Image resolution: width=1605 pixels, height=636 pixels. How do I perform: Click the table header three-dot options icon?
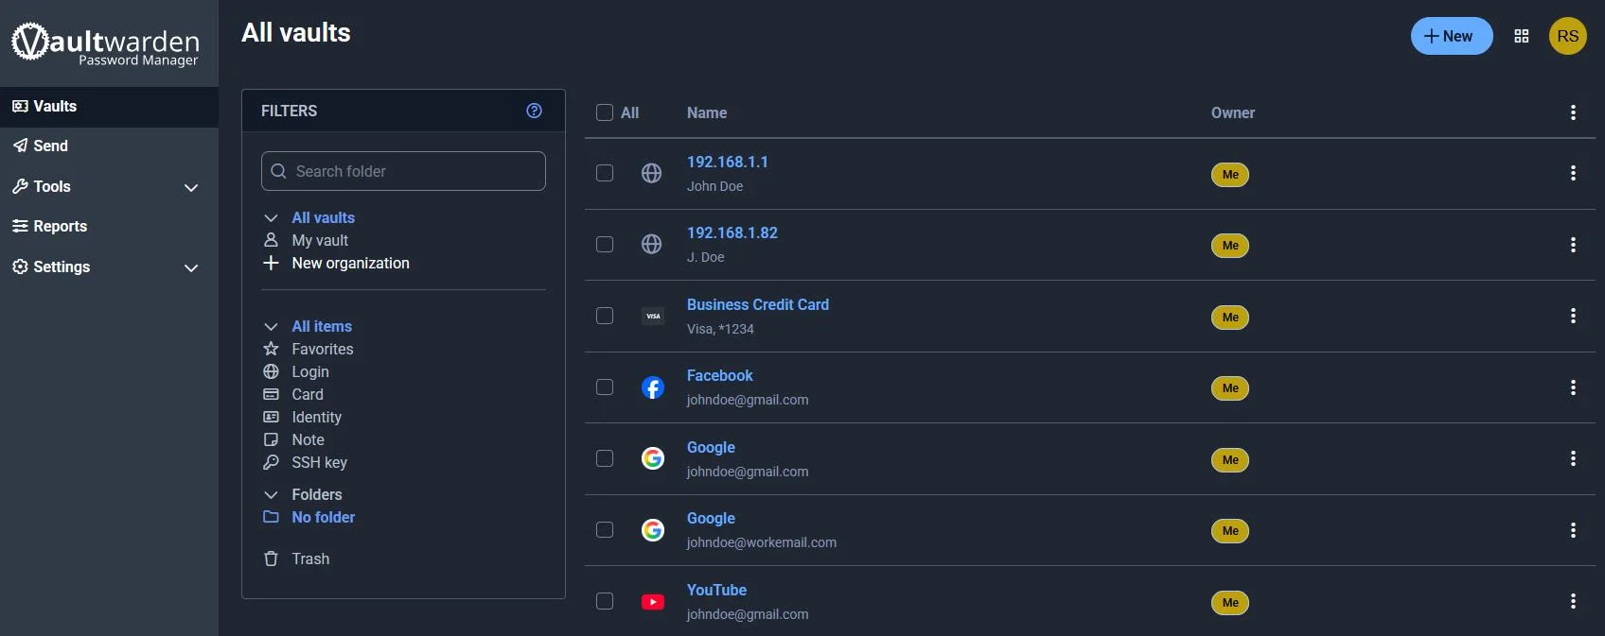click(x=1573, y=112)
